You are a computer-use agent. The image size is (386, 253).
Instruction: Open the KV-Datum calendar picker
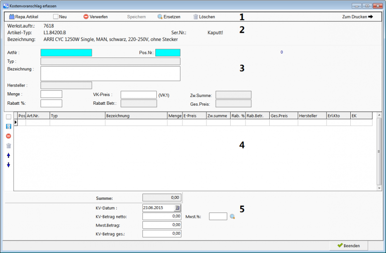177,208
